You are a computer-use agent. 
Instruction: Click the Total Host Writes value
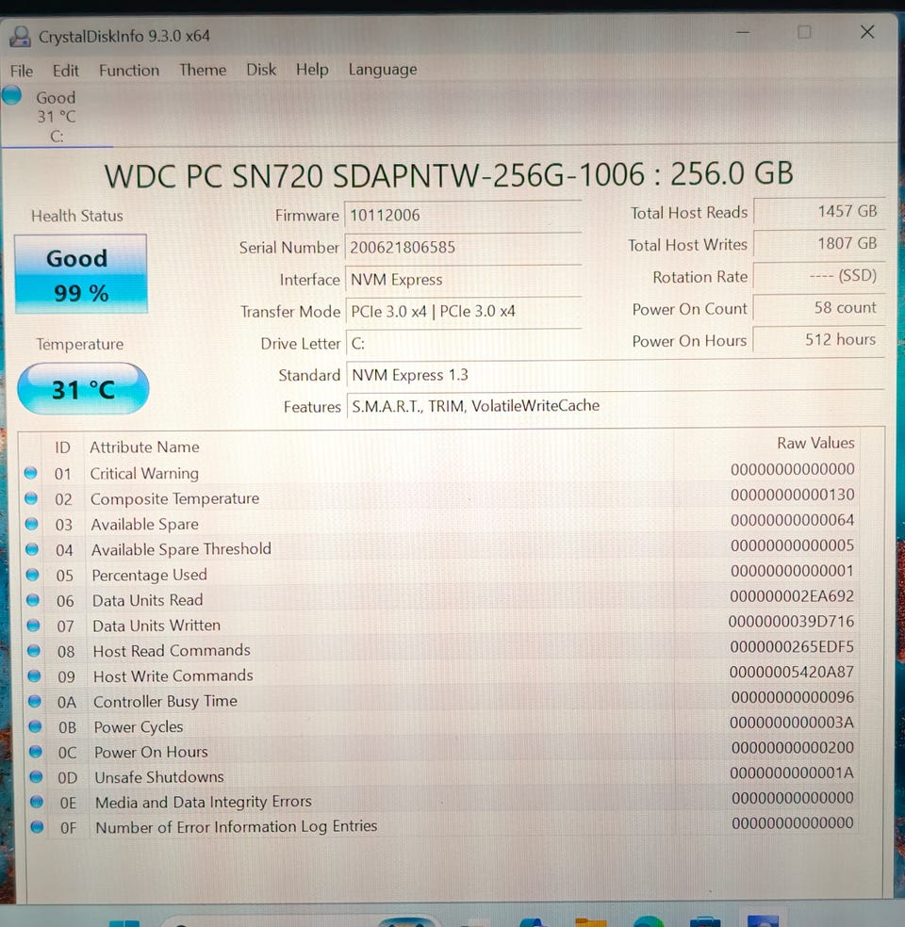(819, 244)
